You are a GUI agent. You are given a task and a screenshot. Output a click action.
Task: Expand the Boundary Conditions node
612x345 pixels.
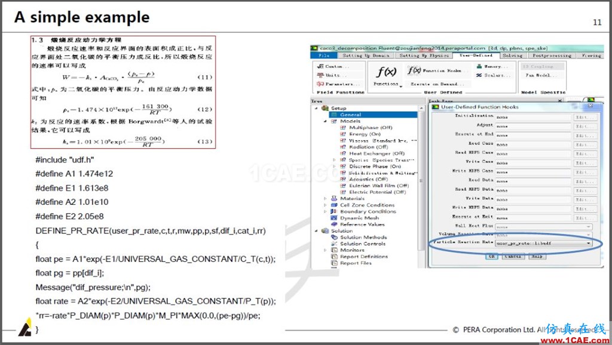325,211
